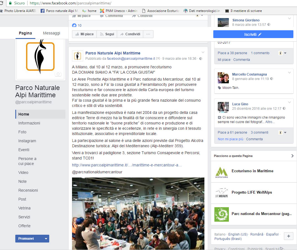Click the blue Iscriviti button
The image size is (297, 250).
point(253,34)
